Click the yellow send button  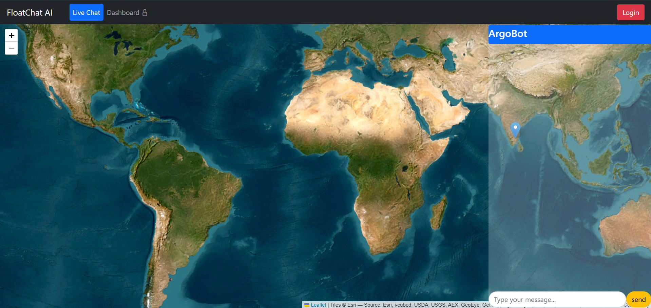pyautogui.click(x=638, y=300)
